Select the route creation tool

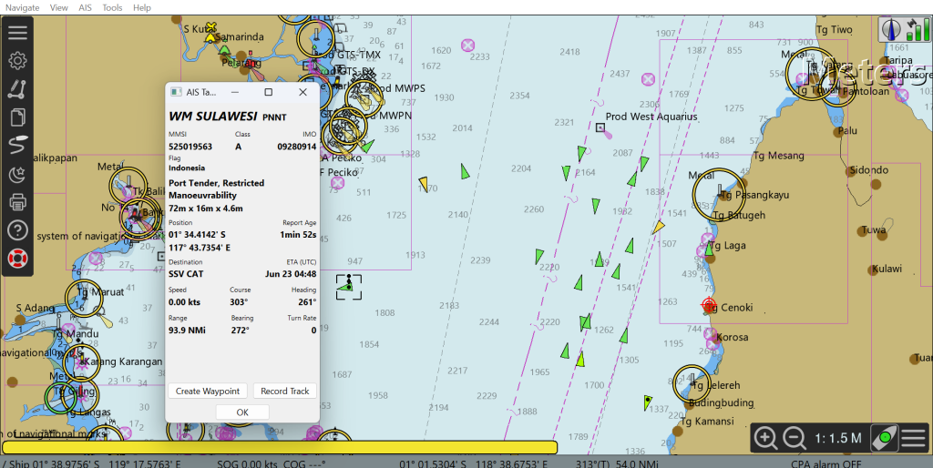(17, 89)
